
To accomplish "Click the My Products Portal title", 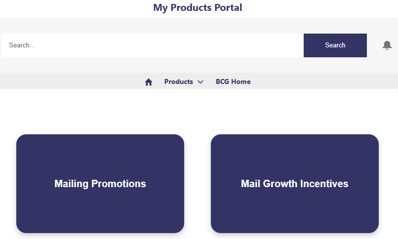I will [198, 8].
